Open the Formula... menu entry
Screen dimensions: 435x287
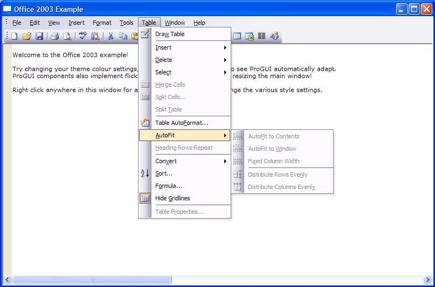click(169, 186)
